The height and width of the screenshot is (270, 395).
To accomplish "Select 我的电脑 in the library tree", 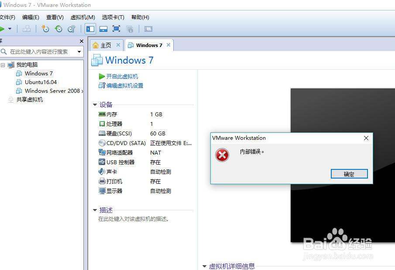I will pyautogui.click(x=27, y=65).
